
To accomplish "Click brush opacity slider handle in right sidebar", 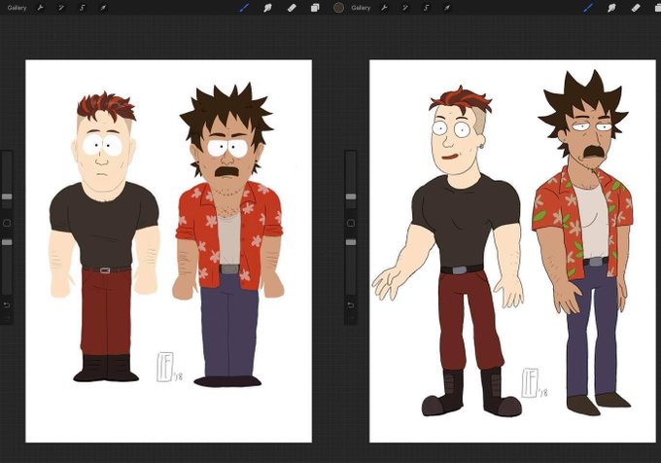I will (x=351, y=242).
